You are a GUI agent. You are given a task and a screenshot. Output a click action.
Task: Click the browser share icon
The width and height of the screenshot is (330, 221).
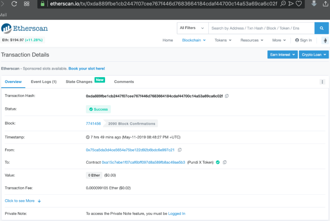click(x=325, y=4)
